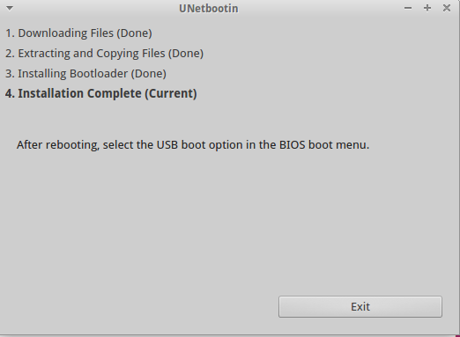This screenshot has height=337, width=460.
Task: Click the UNetbootin title text
Action: pos(209,9)
